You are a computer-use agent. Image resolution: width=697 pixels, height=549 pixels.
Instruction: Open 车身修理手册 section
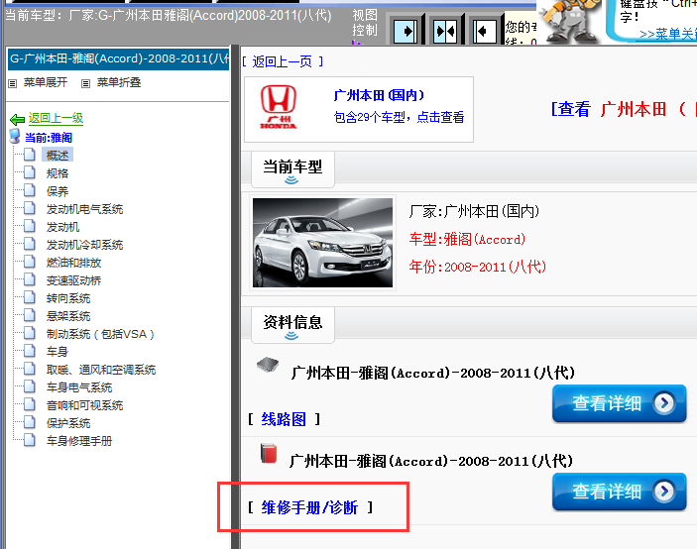(x=79, y=441)
